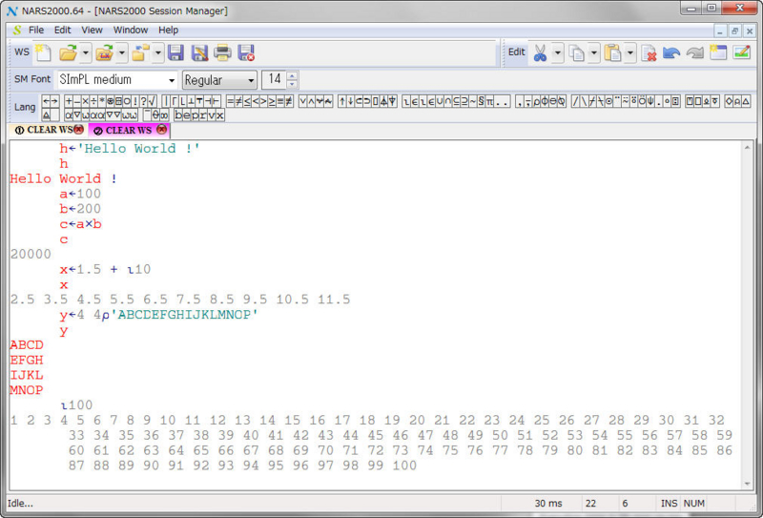Print the workspace with printer icon
The height and width of the screenshot is (518, 763).
click(223, 52)
